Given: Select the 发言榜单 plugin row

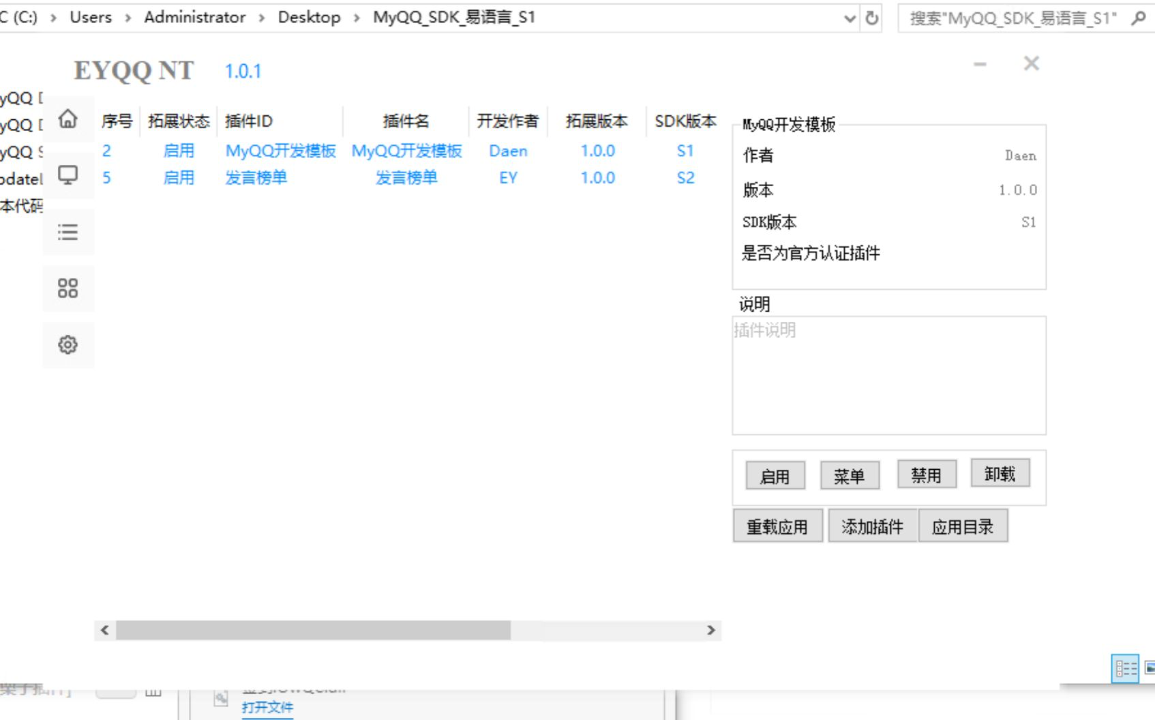Looking at the screenshot, I should 406,178.
